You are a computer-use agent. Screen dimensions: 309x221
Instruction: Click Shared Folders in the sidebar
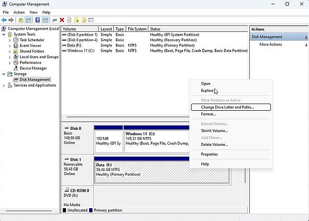[32, 51]
